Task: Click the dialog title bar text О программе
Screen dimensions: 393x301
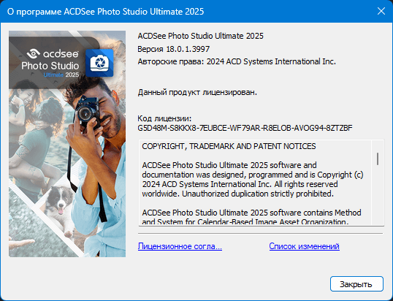Action: (x=105, y=12)
